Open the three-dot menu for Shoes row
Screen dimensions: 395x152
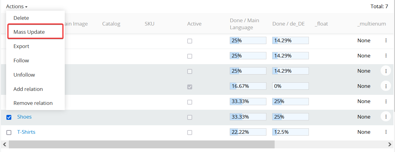(x=386, y=117)
